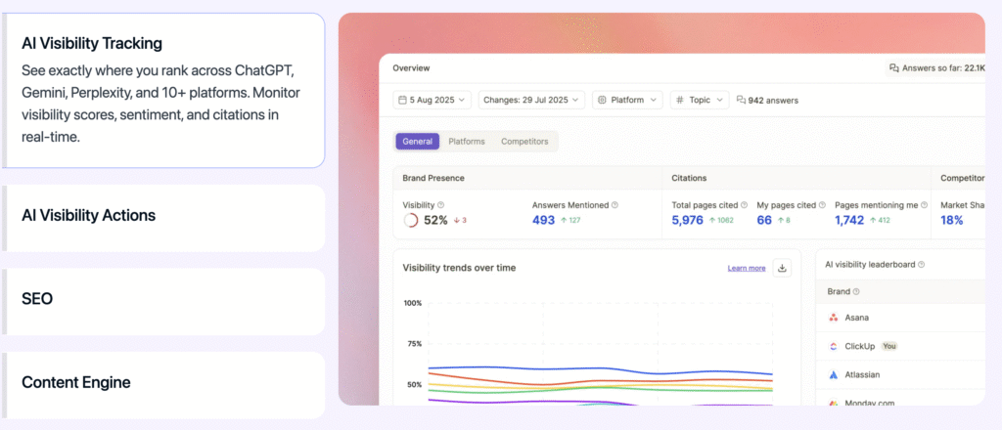
Task: Click the 493 answers mentioned value
Action: click(544, 221)
